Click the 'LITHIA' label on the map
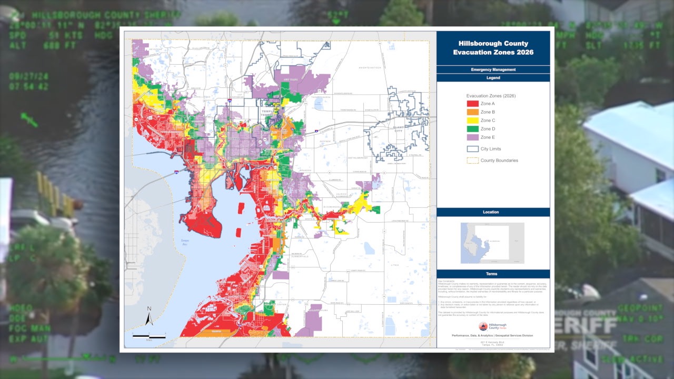This screenshot has width=674, height=379. pos(395,265)
